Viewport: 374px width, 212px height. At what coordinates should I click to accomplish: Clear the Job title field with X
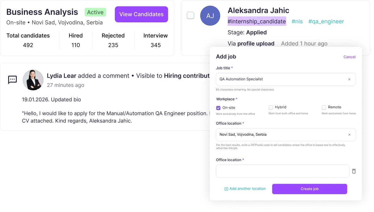click(349, 79)
